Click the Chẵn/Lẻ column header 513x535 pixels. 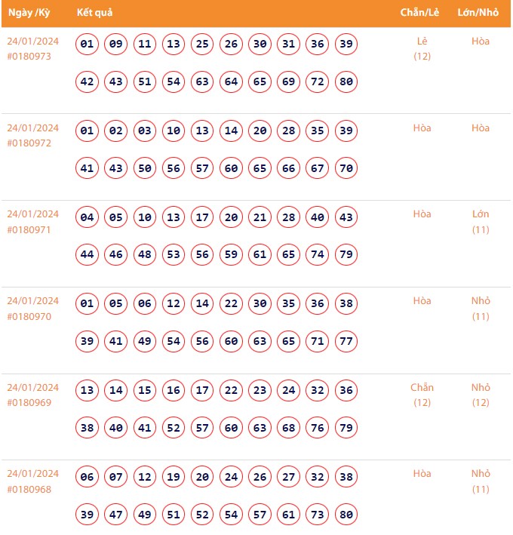pyautogui.click(x=420, y=14)
